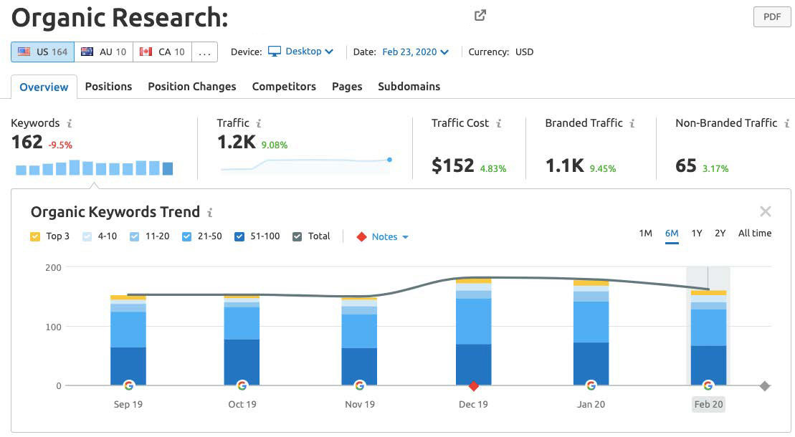Click info icon next to Organic Keywords Trend
The width and height of the screenshot is (795, 437).
click(x=210, y=213)
